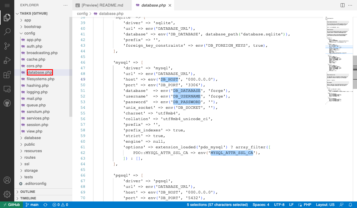357x208 pixels.
Task: Open the GitHub view in activity bar
Action: (x=7, y=103)
